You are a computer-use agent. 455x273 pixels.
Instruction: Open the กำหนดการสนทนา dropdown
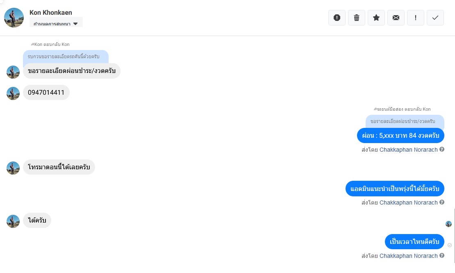pyautogui.click(x=56, y=23)
